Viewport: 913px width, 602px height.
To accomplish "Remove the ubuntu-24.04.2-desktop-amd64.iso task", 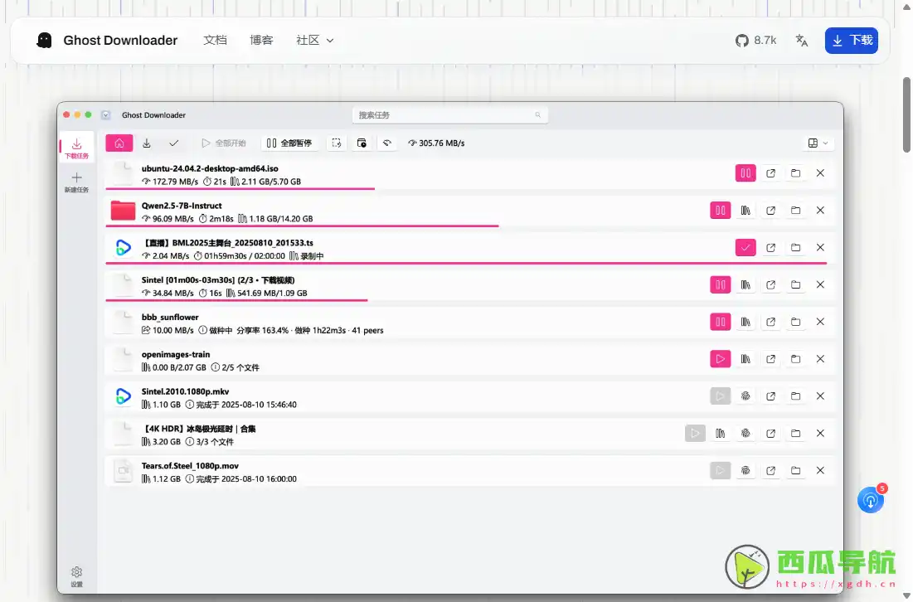I will click(x=820, y=173).
